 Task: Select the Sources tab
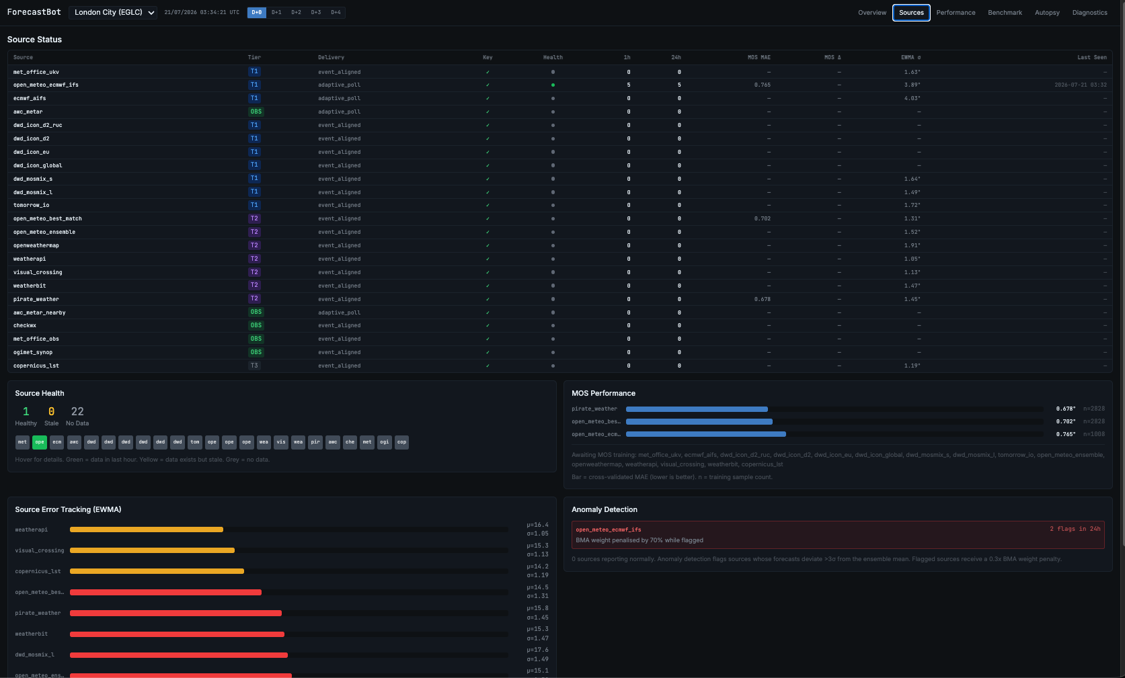(911, 13)
